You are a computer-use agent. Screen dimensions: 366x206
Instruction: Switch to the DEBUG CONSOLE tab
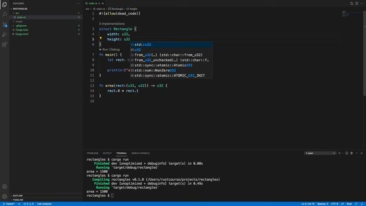pos(140,153)
